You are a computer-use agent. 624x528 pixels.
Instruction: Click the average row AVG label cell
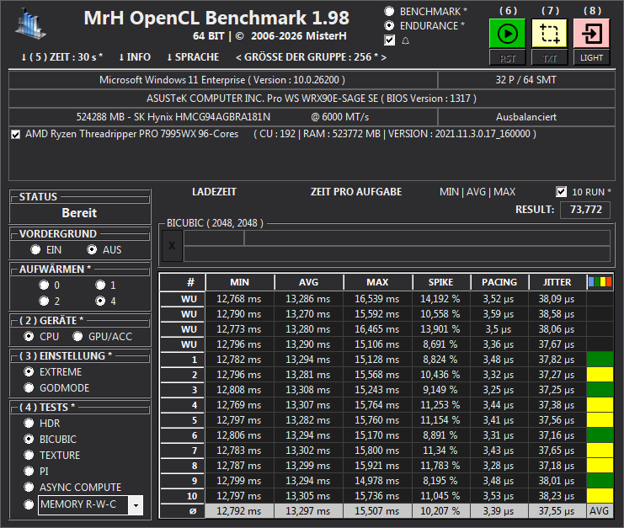pyautogui.click(x=600, y=511)
